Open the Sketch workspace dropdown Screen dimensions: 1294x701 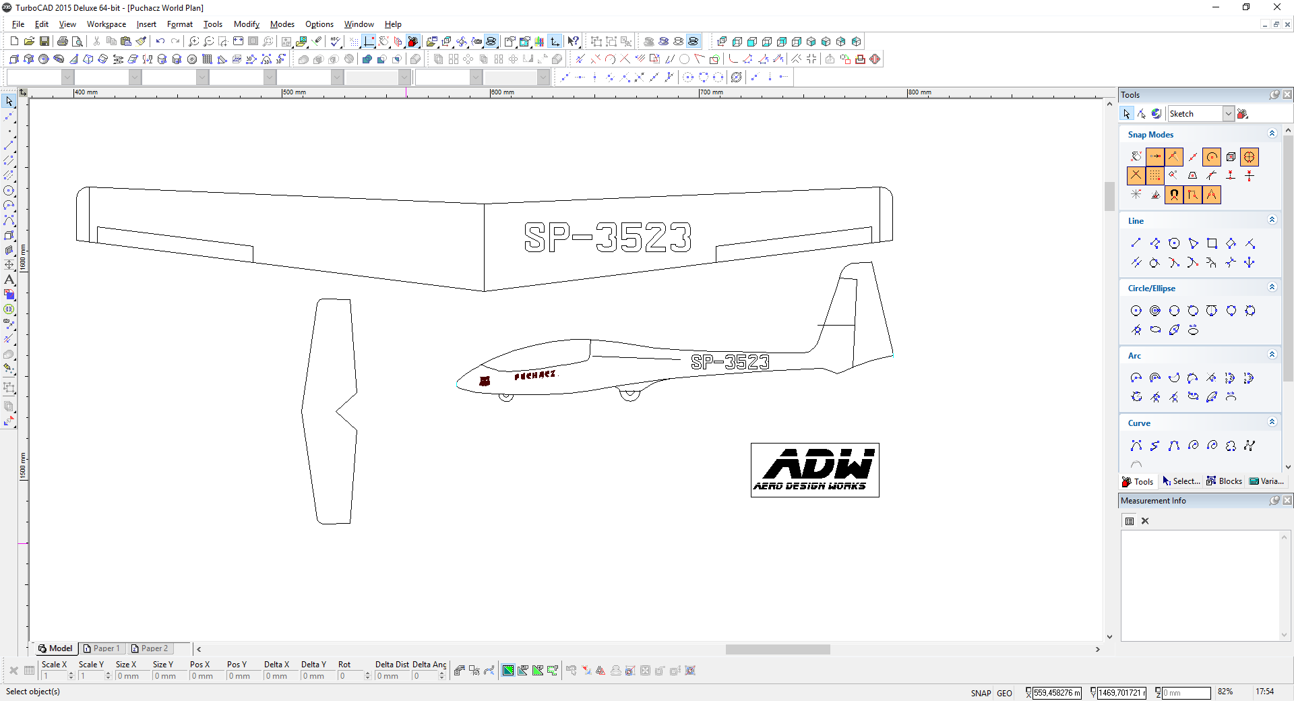(1228, 114)
